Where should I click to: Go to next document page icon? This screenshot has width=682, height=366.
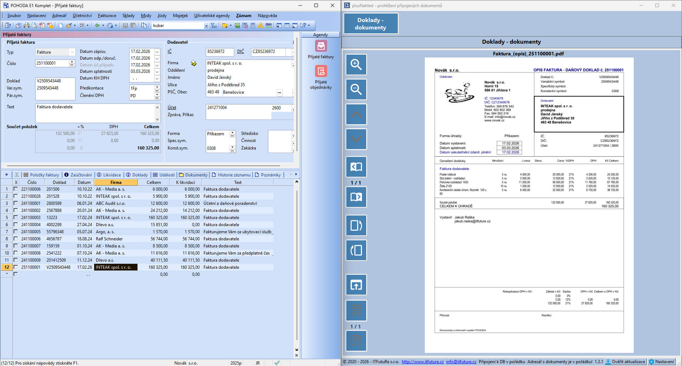tap(356, 197)
